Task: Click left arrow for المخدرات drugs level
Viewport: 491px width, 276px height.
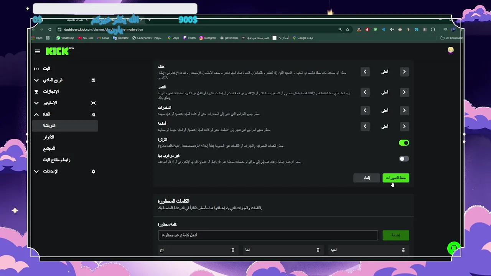Action: point(365,110)
